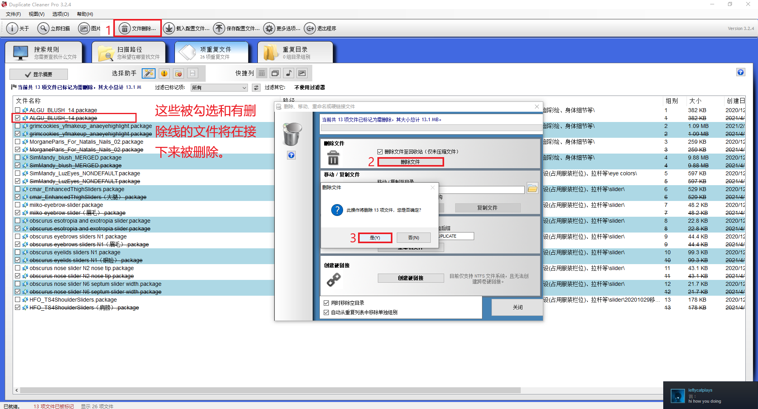
Task: Switch to image quick column layout
Action: tap(302, 73)
